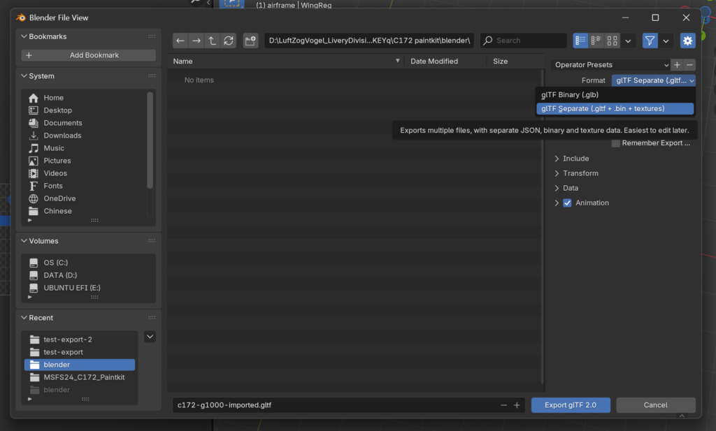Expand the Transform section
Viewport: 716px width, 431px height.
[580, 173]
